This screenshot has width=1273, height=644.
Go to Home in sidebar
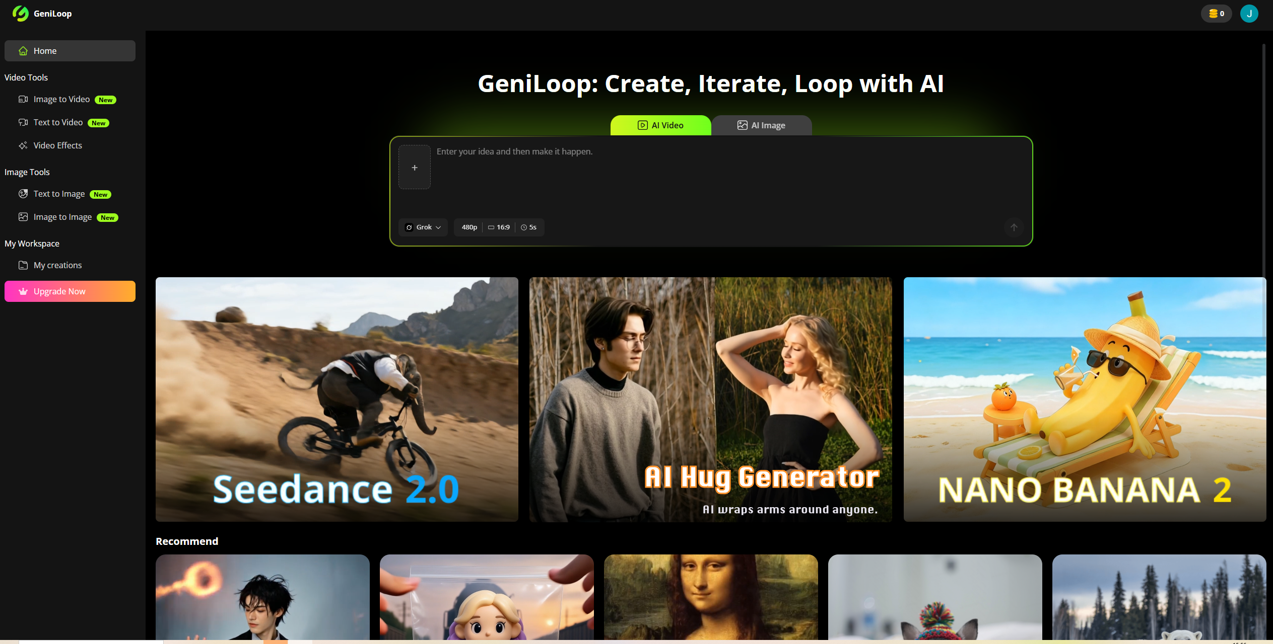point(70,51)
